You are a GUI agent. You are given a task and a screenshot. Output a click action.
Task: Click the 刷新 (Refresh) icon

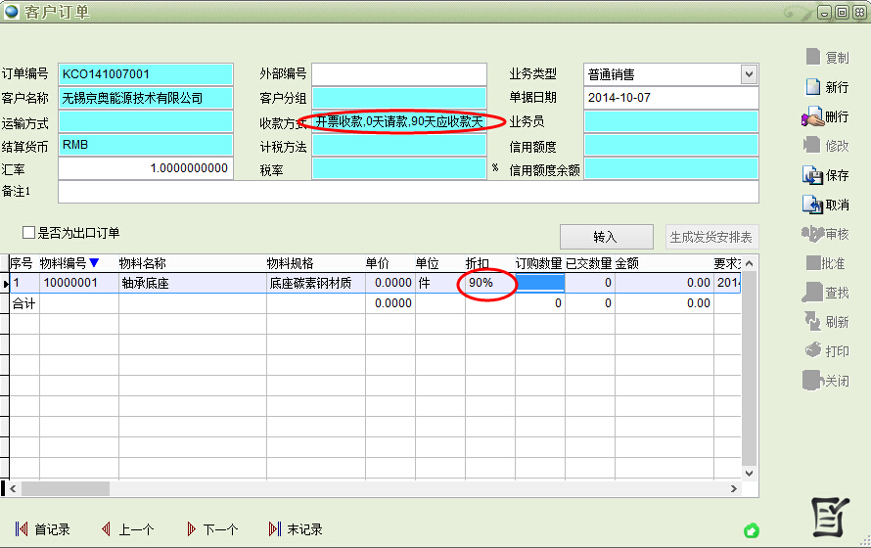pos(812,321)
